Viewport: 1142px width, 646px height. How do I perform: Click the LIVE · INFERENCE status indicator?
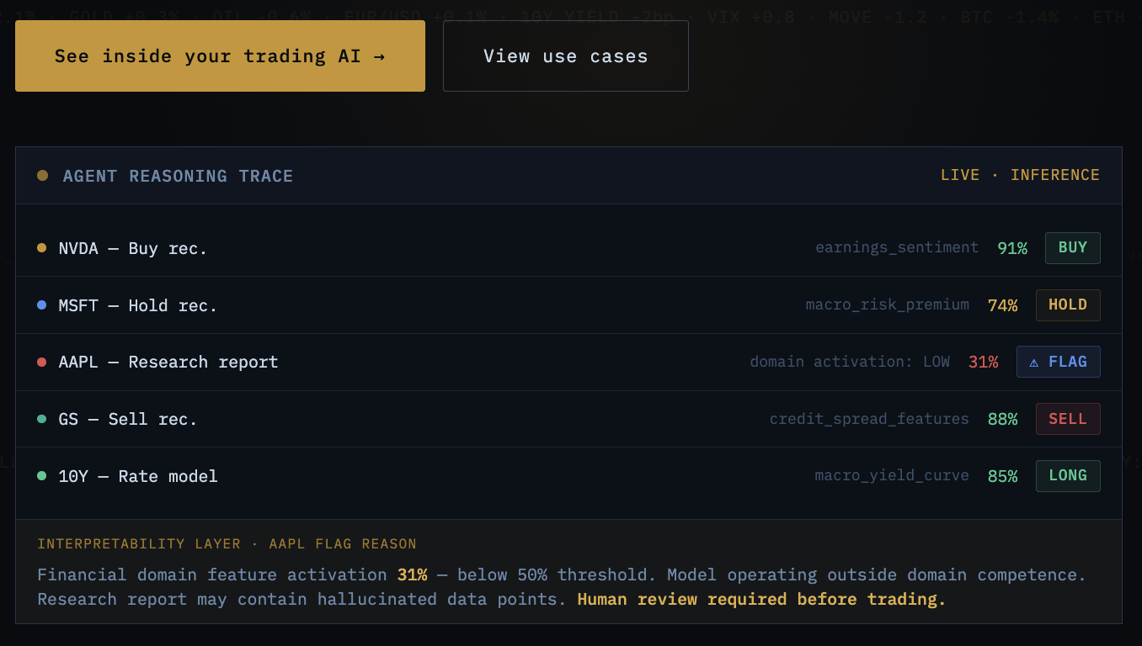click(x=1020, y=174)
